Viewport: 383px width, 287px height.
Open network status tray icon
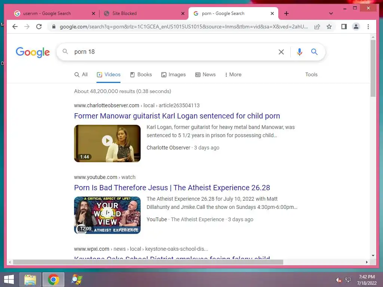pos(348,280)
